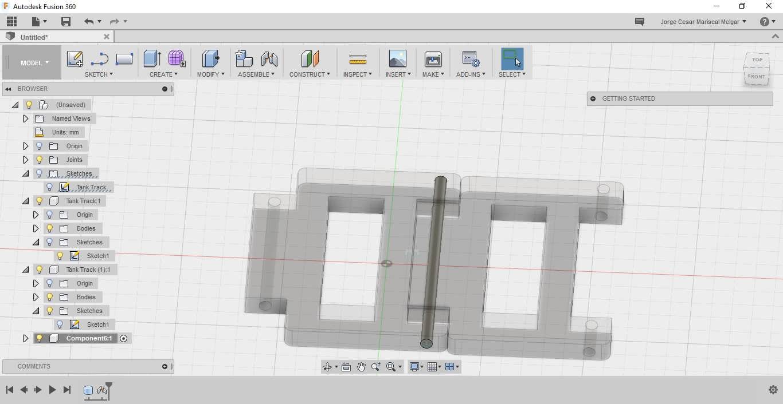Toggle visibility bulb of Tank Track:1 component
The height and width of the screenshot is (404, 783).
39,201
